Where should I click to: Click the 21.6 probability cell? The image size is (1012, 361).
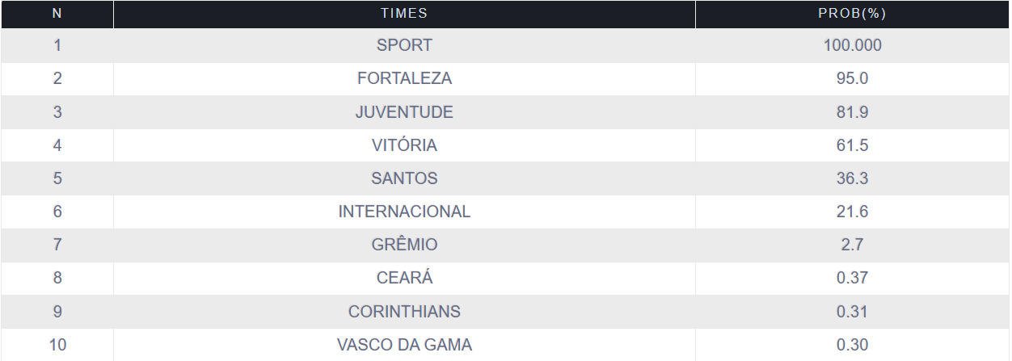point(852,212)
